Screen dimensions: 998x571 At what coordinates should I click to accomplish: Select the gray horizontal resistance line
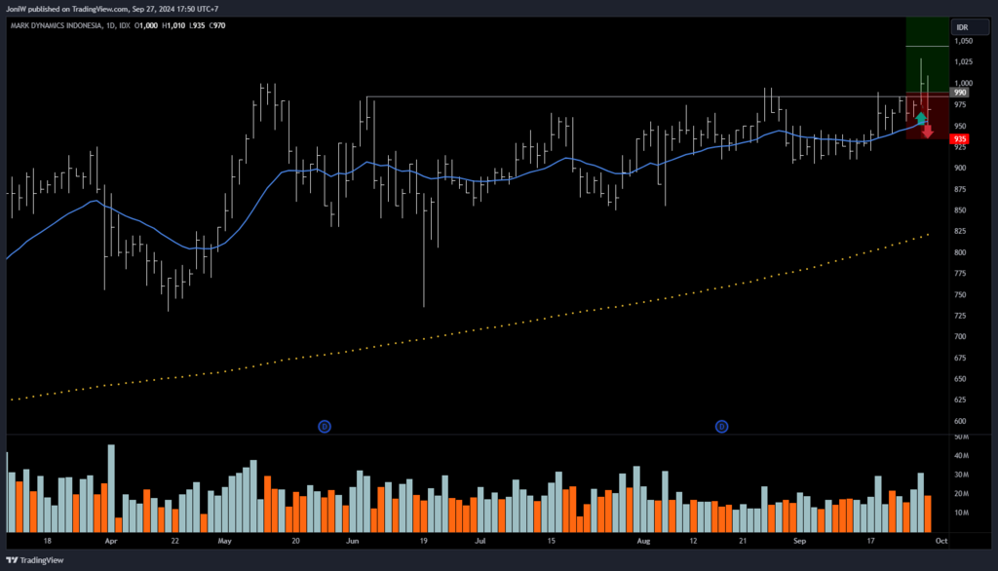coord(585,96)
